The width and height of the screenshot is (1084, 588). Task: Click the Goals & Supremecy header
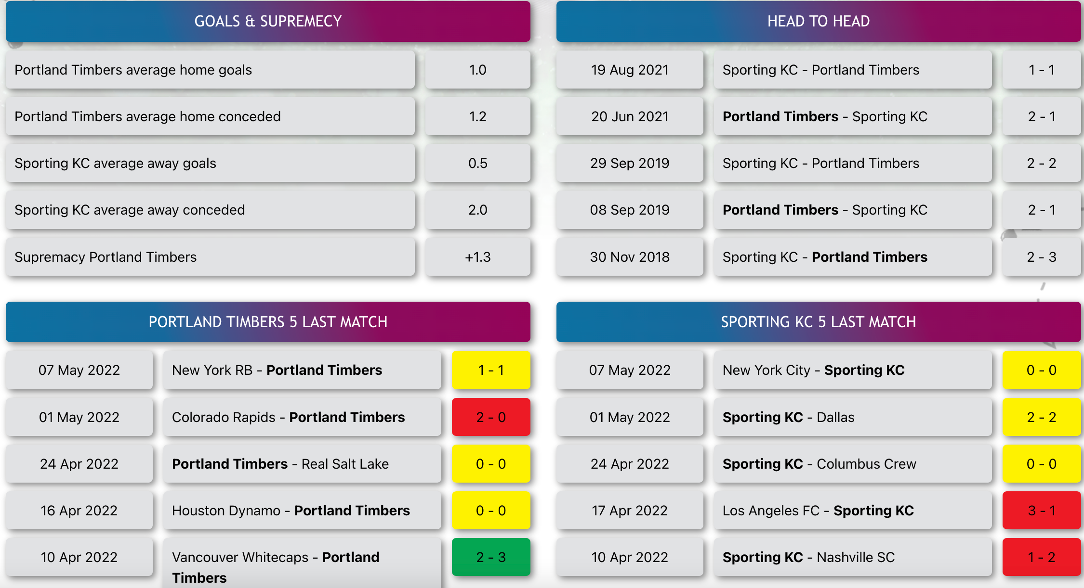[x=268, y=21]
